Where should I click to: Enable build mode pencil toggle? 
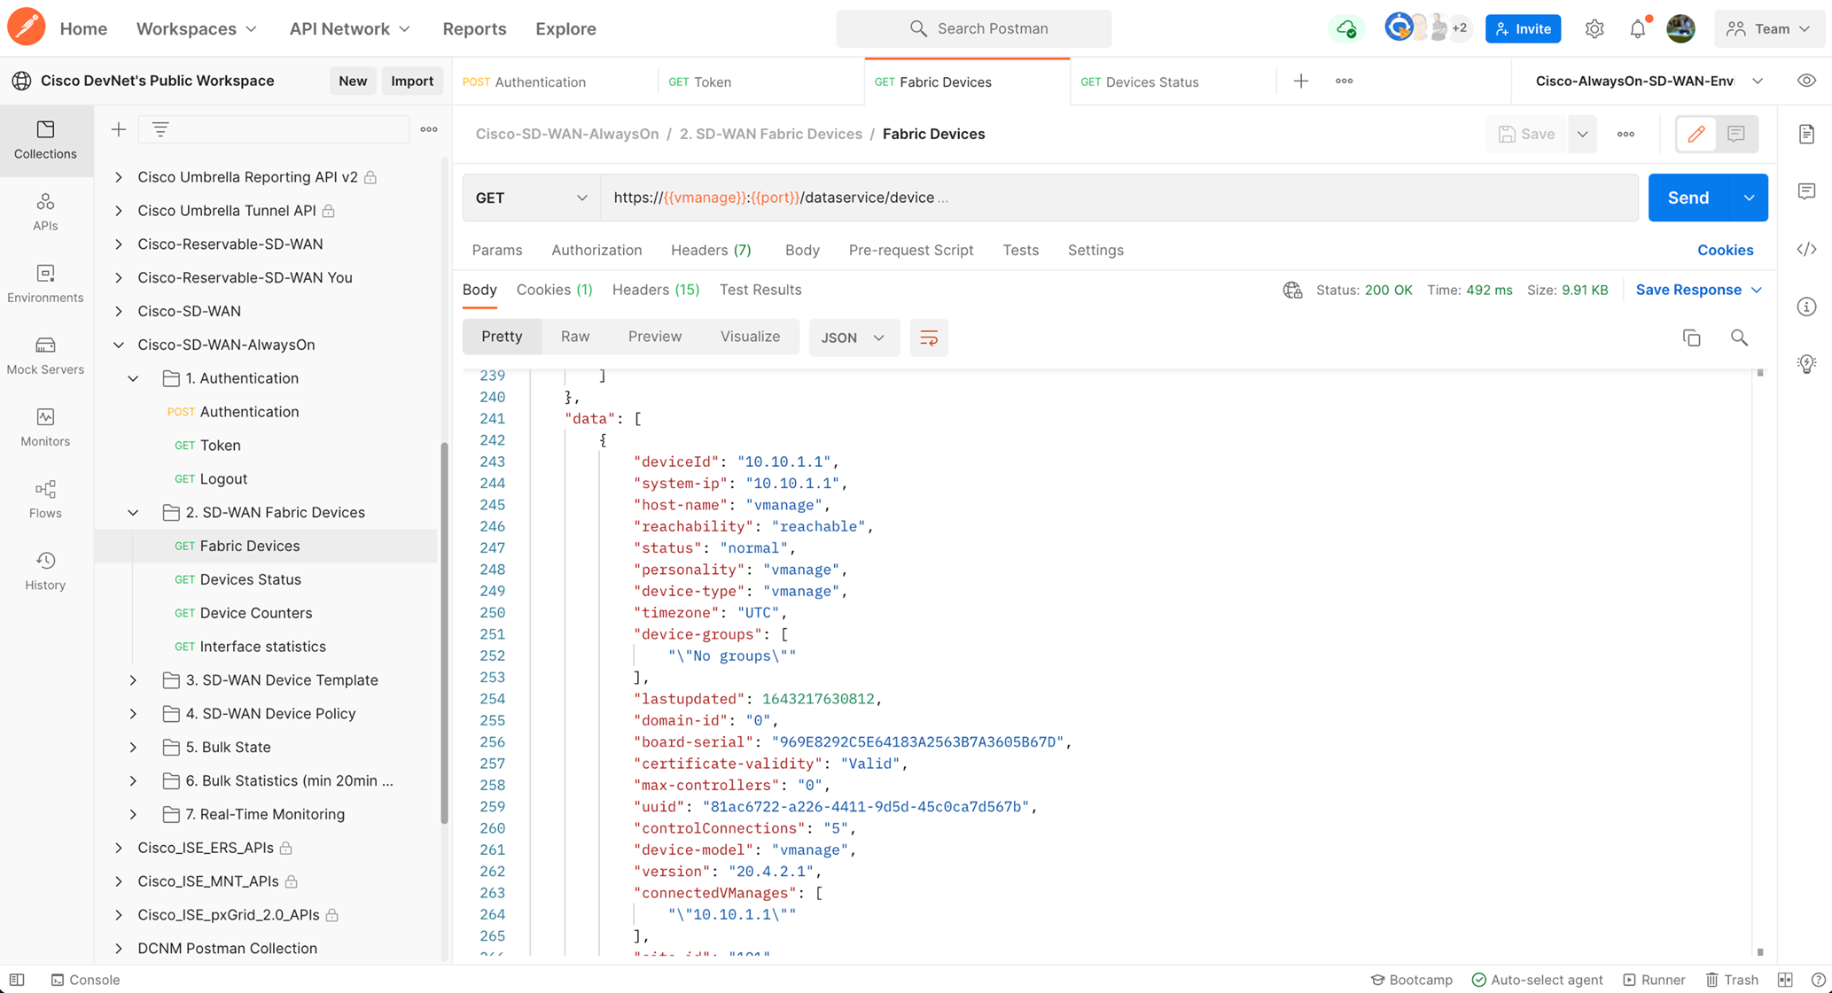[1696, 134]
